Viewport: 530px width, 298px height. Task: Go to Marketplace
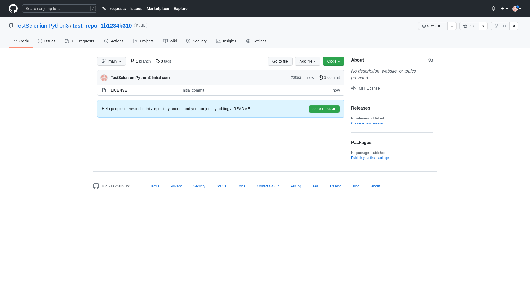pos(158,9)
